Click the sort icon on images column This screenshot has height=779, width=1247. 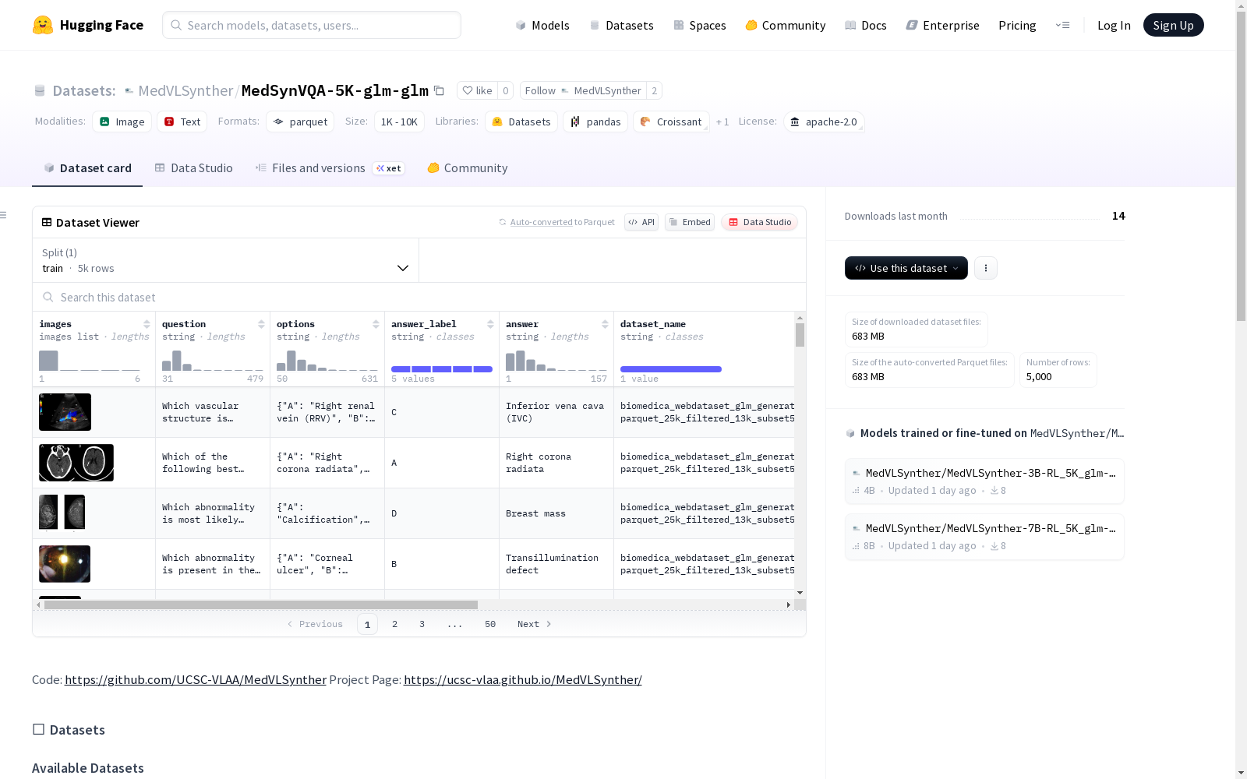(x=147, y=324)
